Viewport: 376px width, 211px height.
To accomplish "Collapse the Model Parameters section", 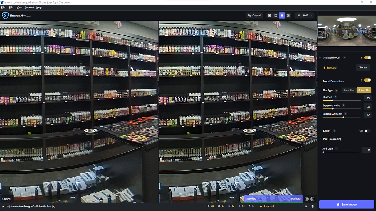I will pos(320,81).
